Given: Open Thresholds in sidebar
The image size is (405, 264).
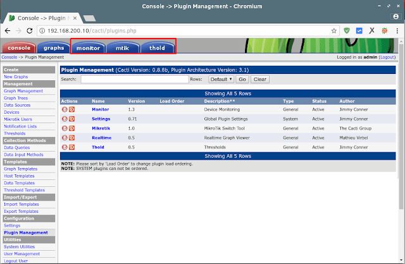Looking at the screenshot, I should pos(15,133).
